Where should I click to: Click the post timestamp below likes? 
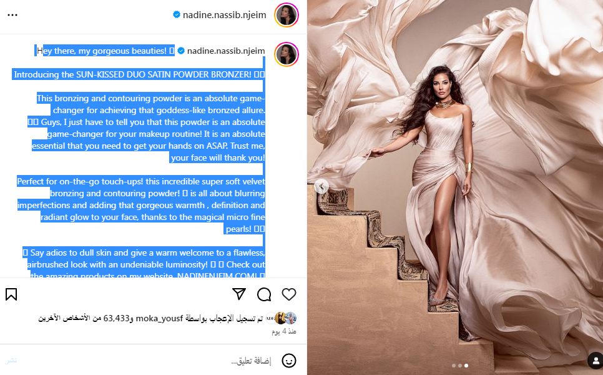coord(284,331)
